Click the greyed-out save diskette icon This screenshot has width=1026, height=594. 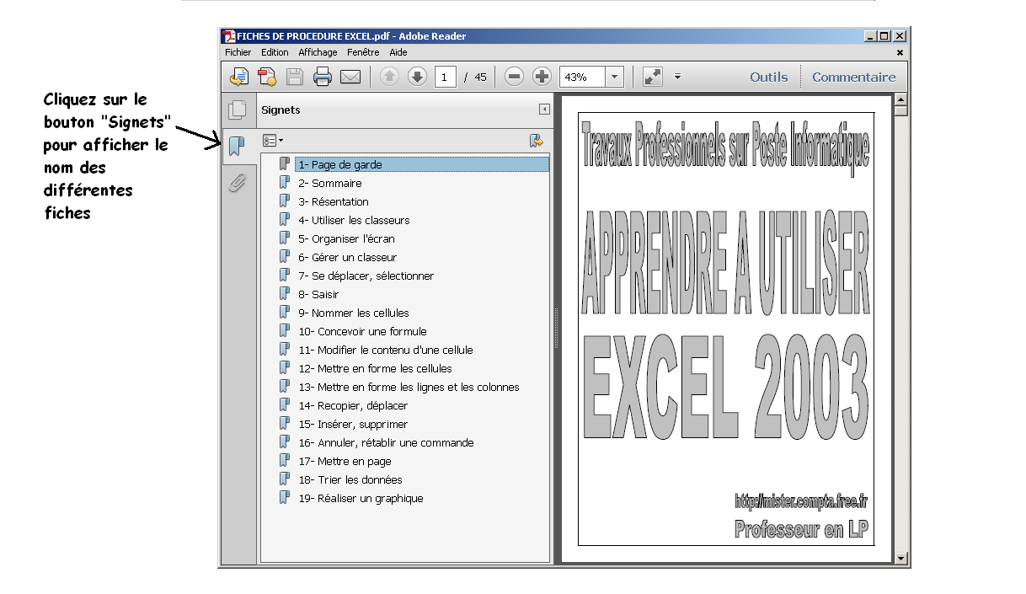(x=294, y=78)
